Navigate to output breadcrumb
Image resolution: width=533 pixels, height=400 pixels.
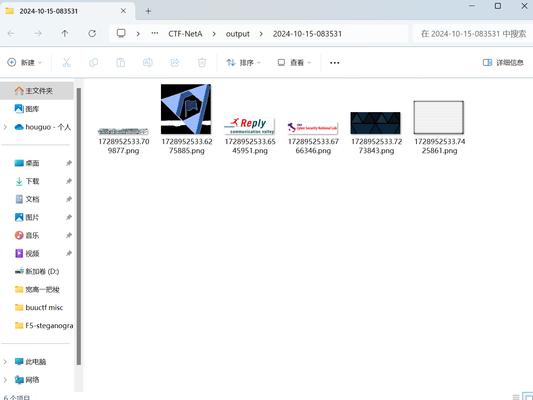point(238,33)
